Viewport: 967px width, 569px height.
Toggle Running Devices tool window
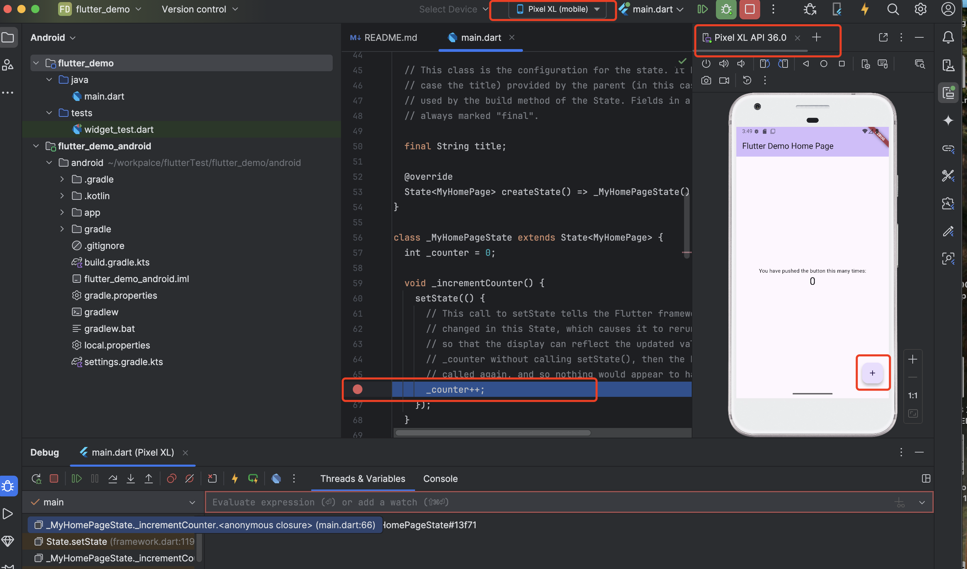948,93
